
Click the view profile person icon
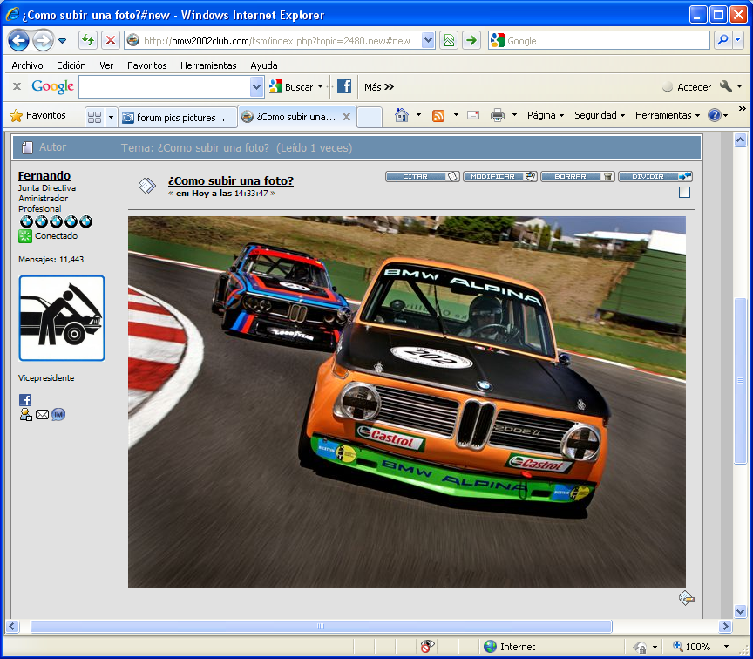25,415
